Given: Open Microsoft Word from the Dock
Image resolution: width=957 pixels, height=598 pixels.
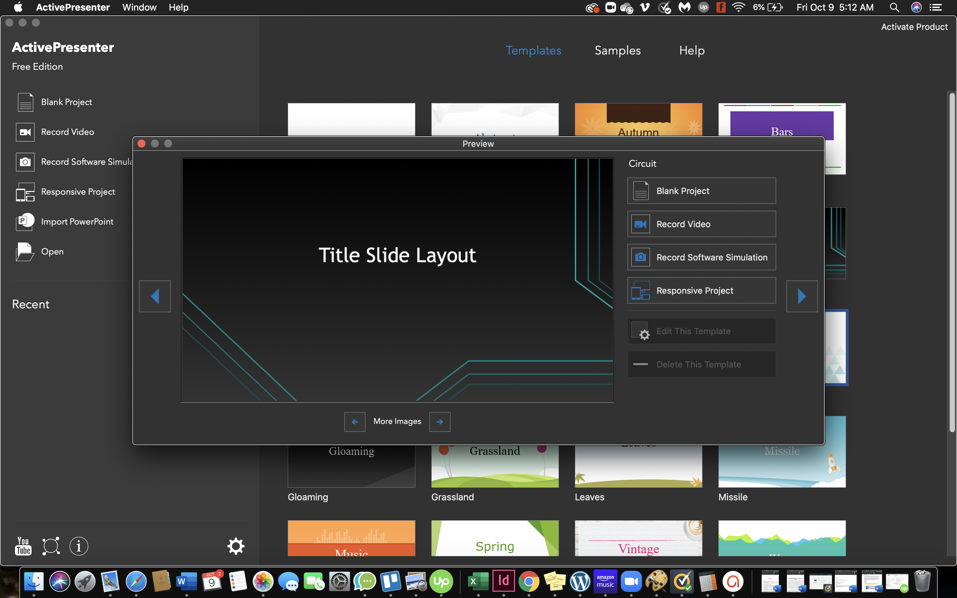Looking at the screenshot, I should pyautogui.click(x=187, y=581).
